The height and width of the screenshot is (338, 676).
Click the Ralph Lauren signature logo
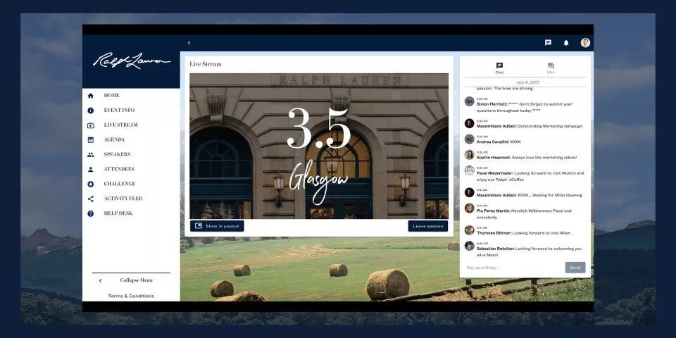coord(132,61)
